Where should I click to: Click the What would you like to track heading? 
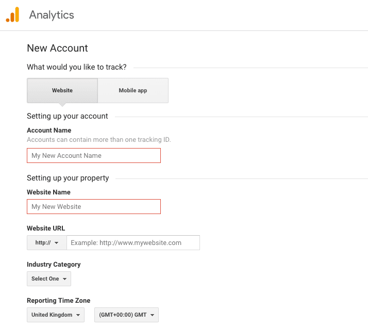click(76, 67)
